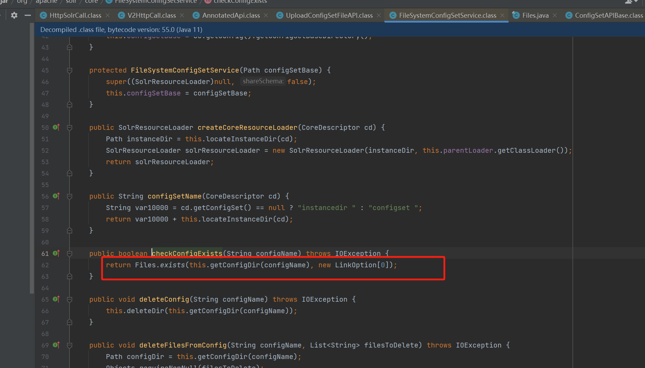Click the deleteFilesFromConfig method name
Viewport: 645px width, 368px height.
183,345
